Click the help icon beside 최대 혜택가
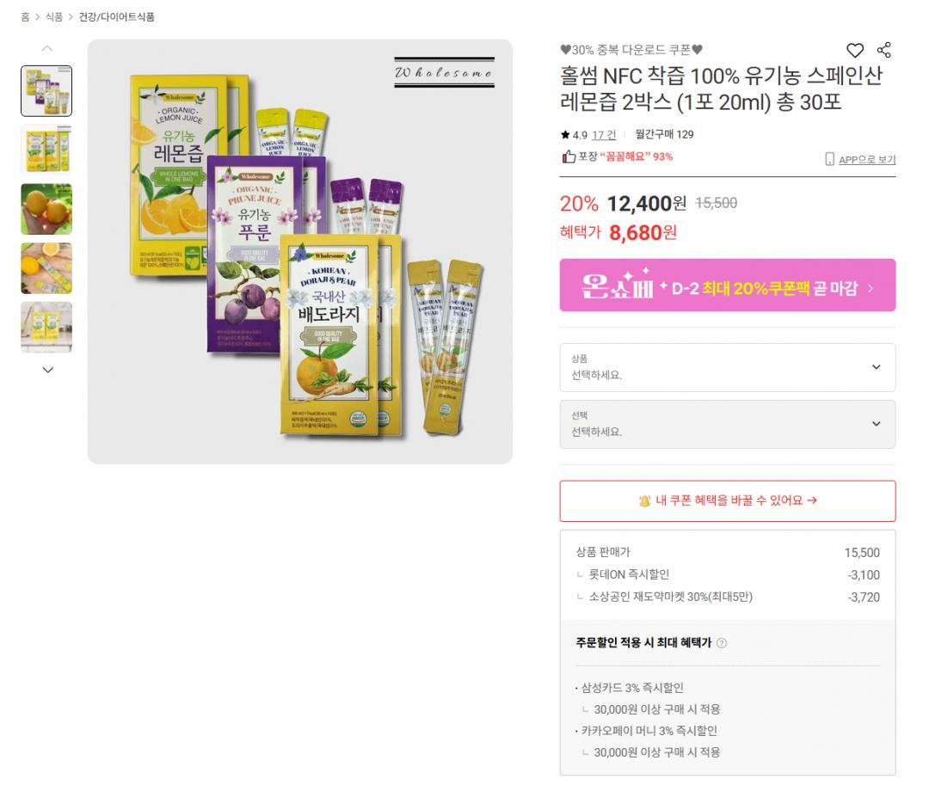This screenshot has width=929, height=785. [x=722, y=643]
